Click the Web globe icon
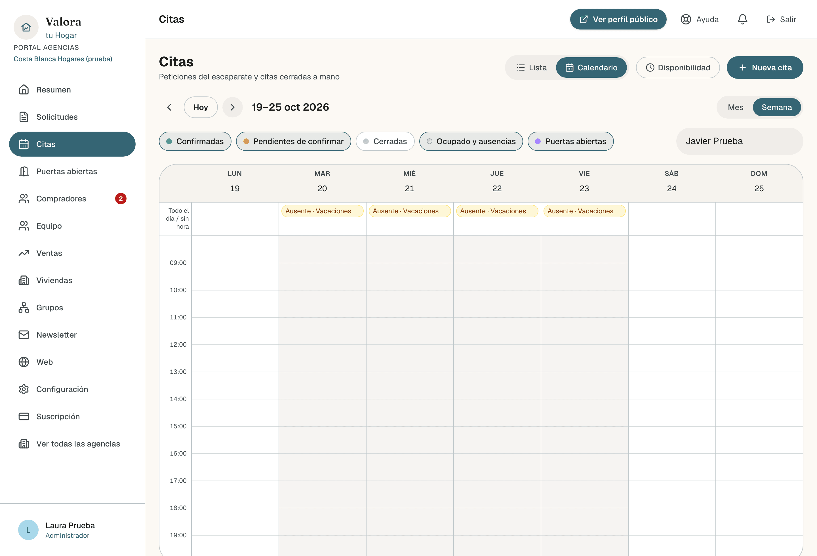 (x=24, y=362)
